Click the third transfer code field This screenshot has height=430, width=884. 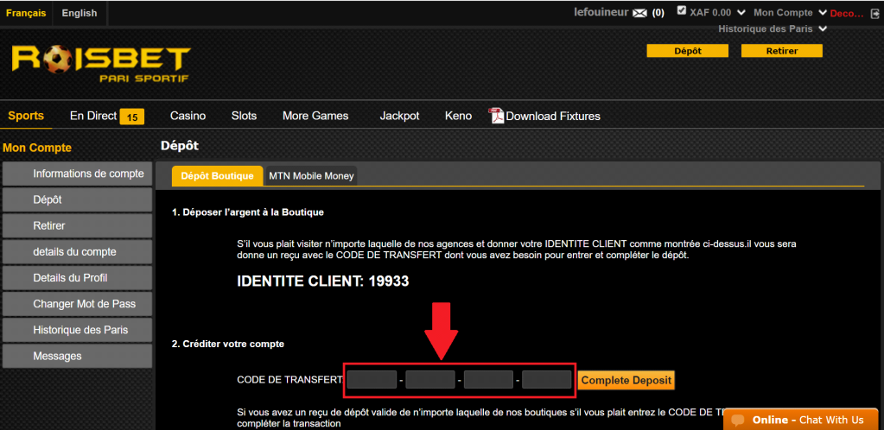coord(489,380)
